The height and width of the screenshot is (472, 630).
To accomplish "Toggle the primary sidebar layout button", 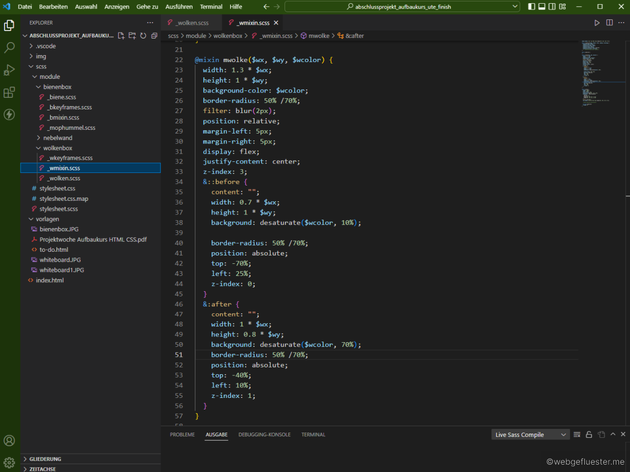I will point(531,7).
